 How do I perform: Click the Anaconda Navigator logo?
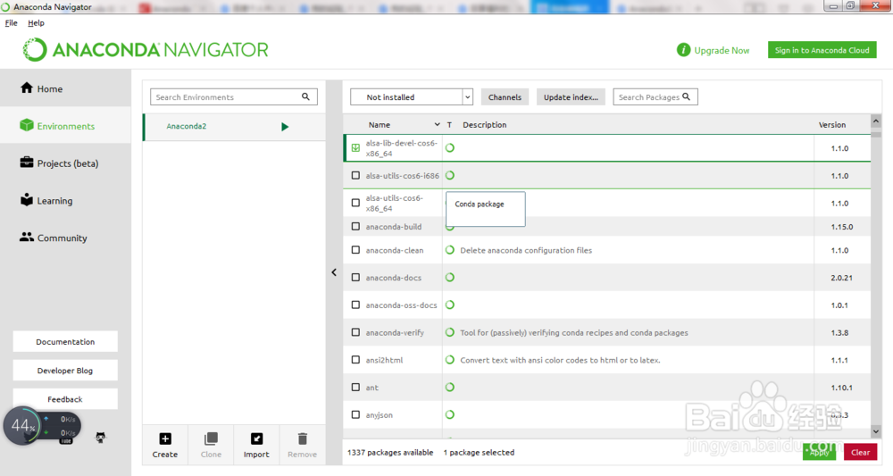coord(146,49)
